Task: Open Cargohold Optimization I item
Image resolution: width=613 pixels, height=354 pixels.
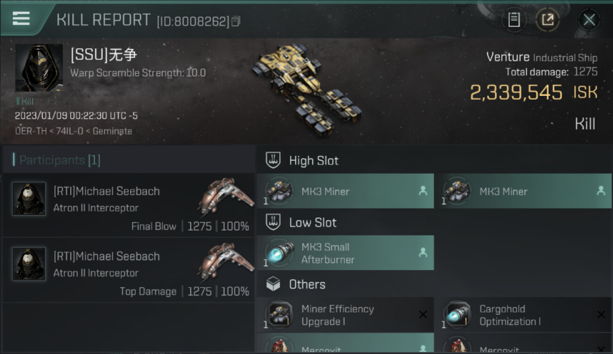Action: (523, 315)
